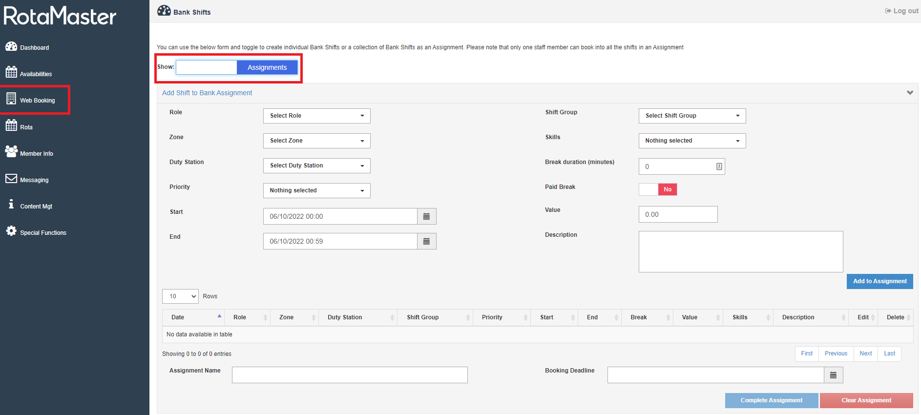Screen dimensions: 921x415
Task: Open the Select Role dropdown
Action: pos(316,116)
